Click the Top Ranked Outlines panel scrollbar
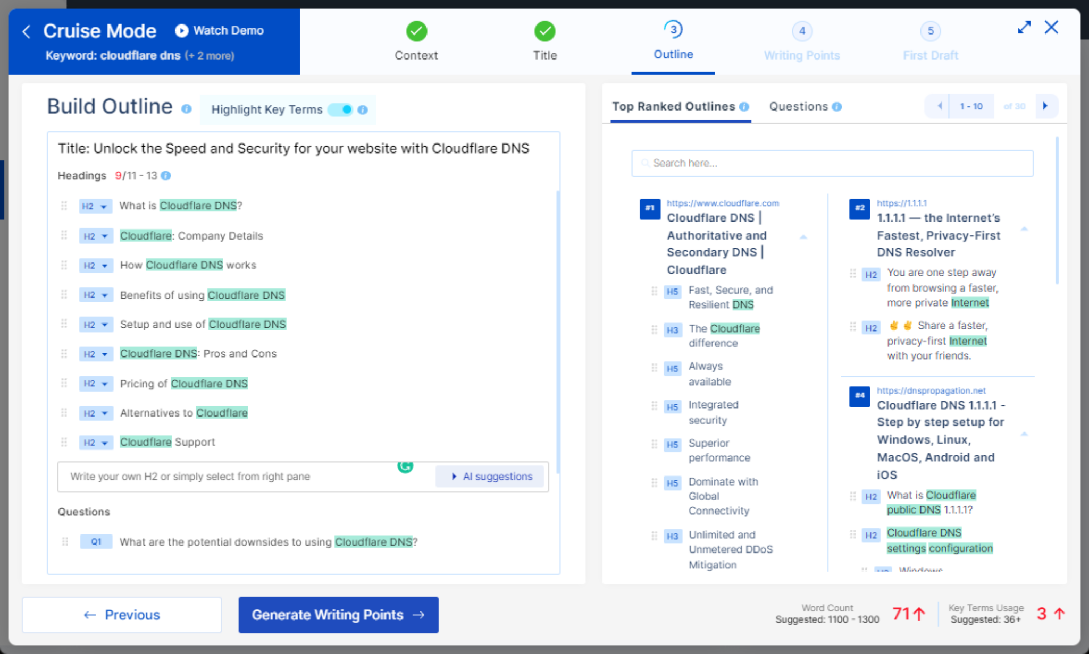1089x654 pixels. click(1057, 211)
